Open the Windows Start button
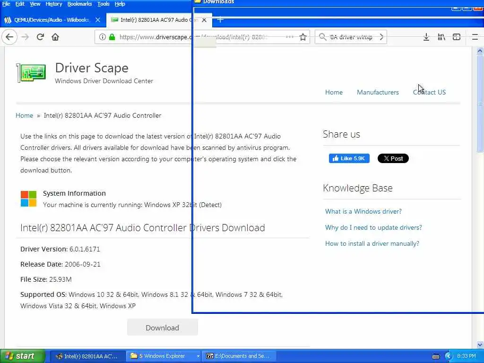 22,356
